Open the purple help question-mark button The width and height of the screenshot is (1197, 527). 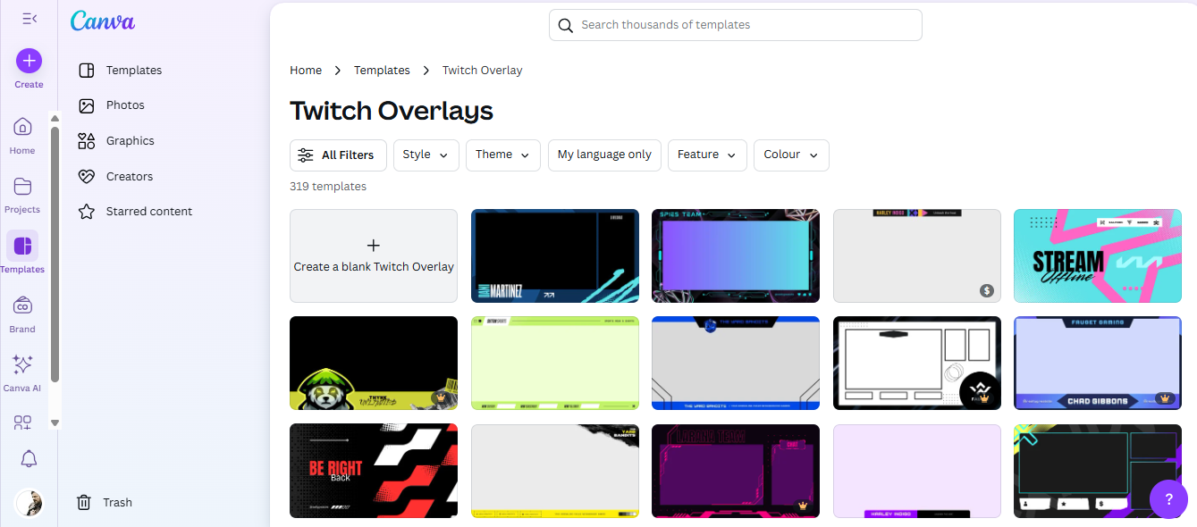pyautogui.click(x=1168, y=499)
